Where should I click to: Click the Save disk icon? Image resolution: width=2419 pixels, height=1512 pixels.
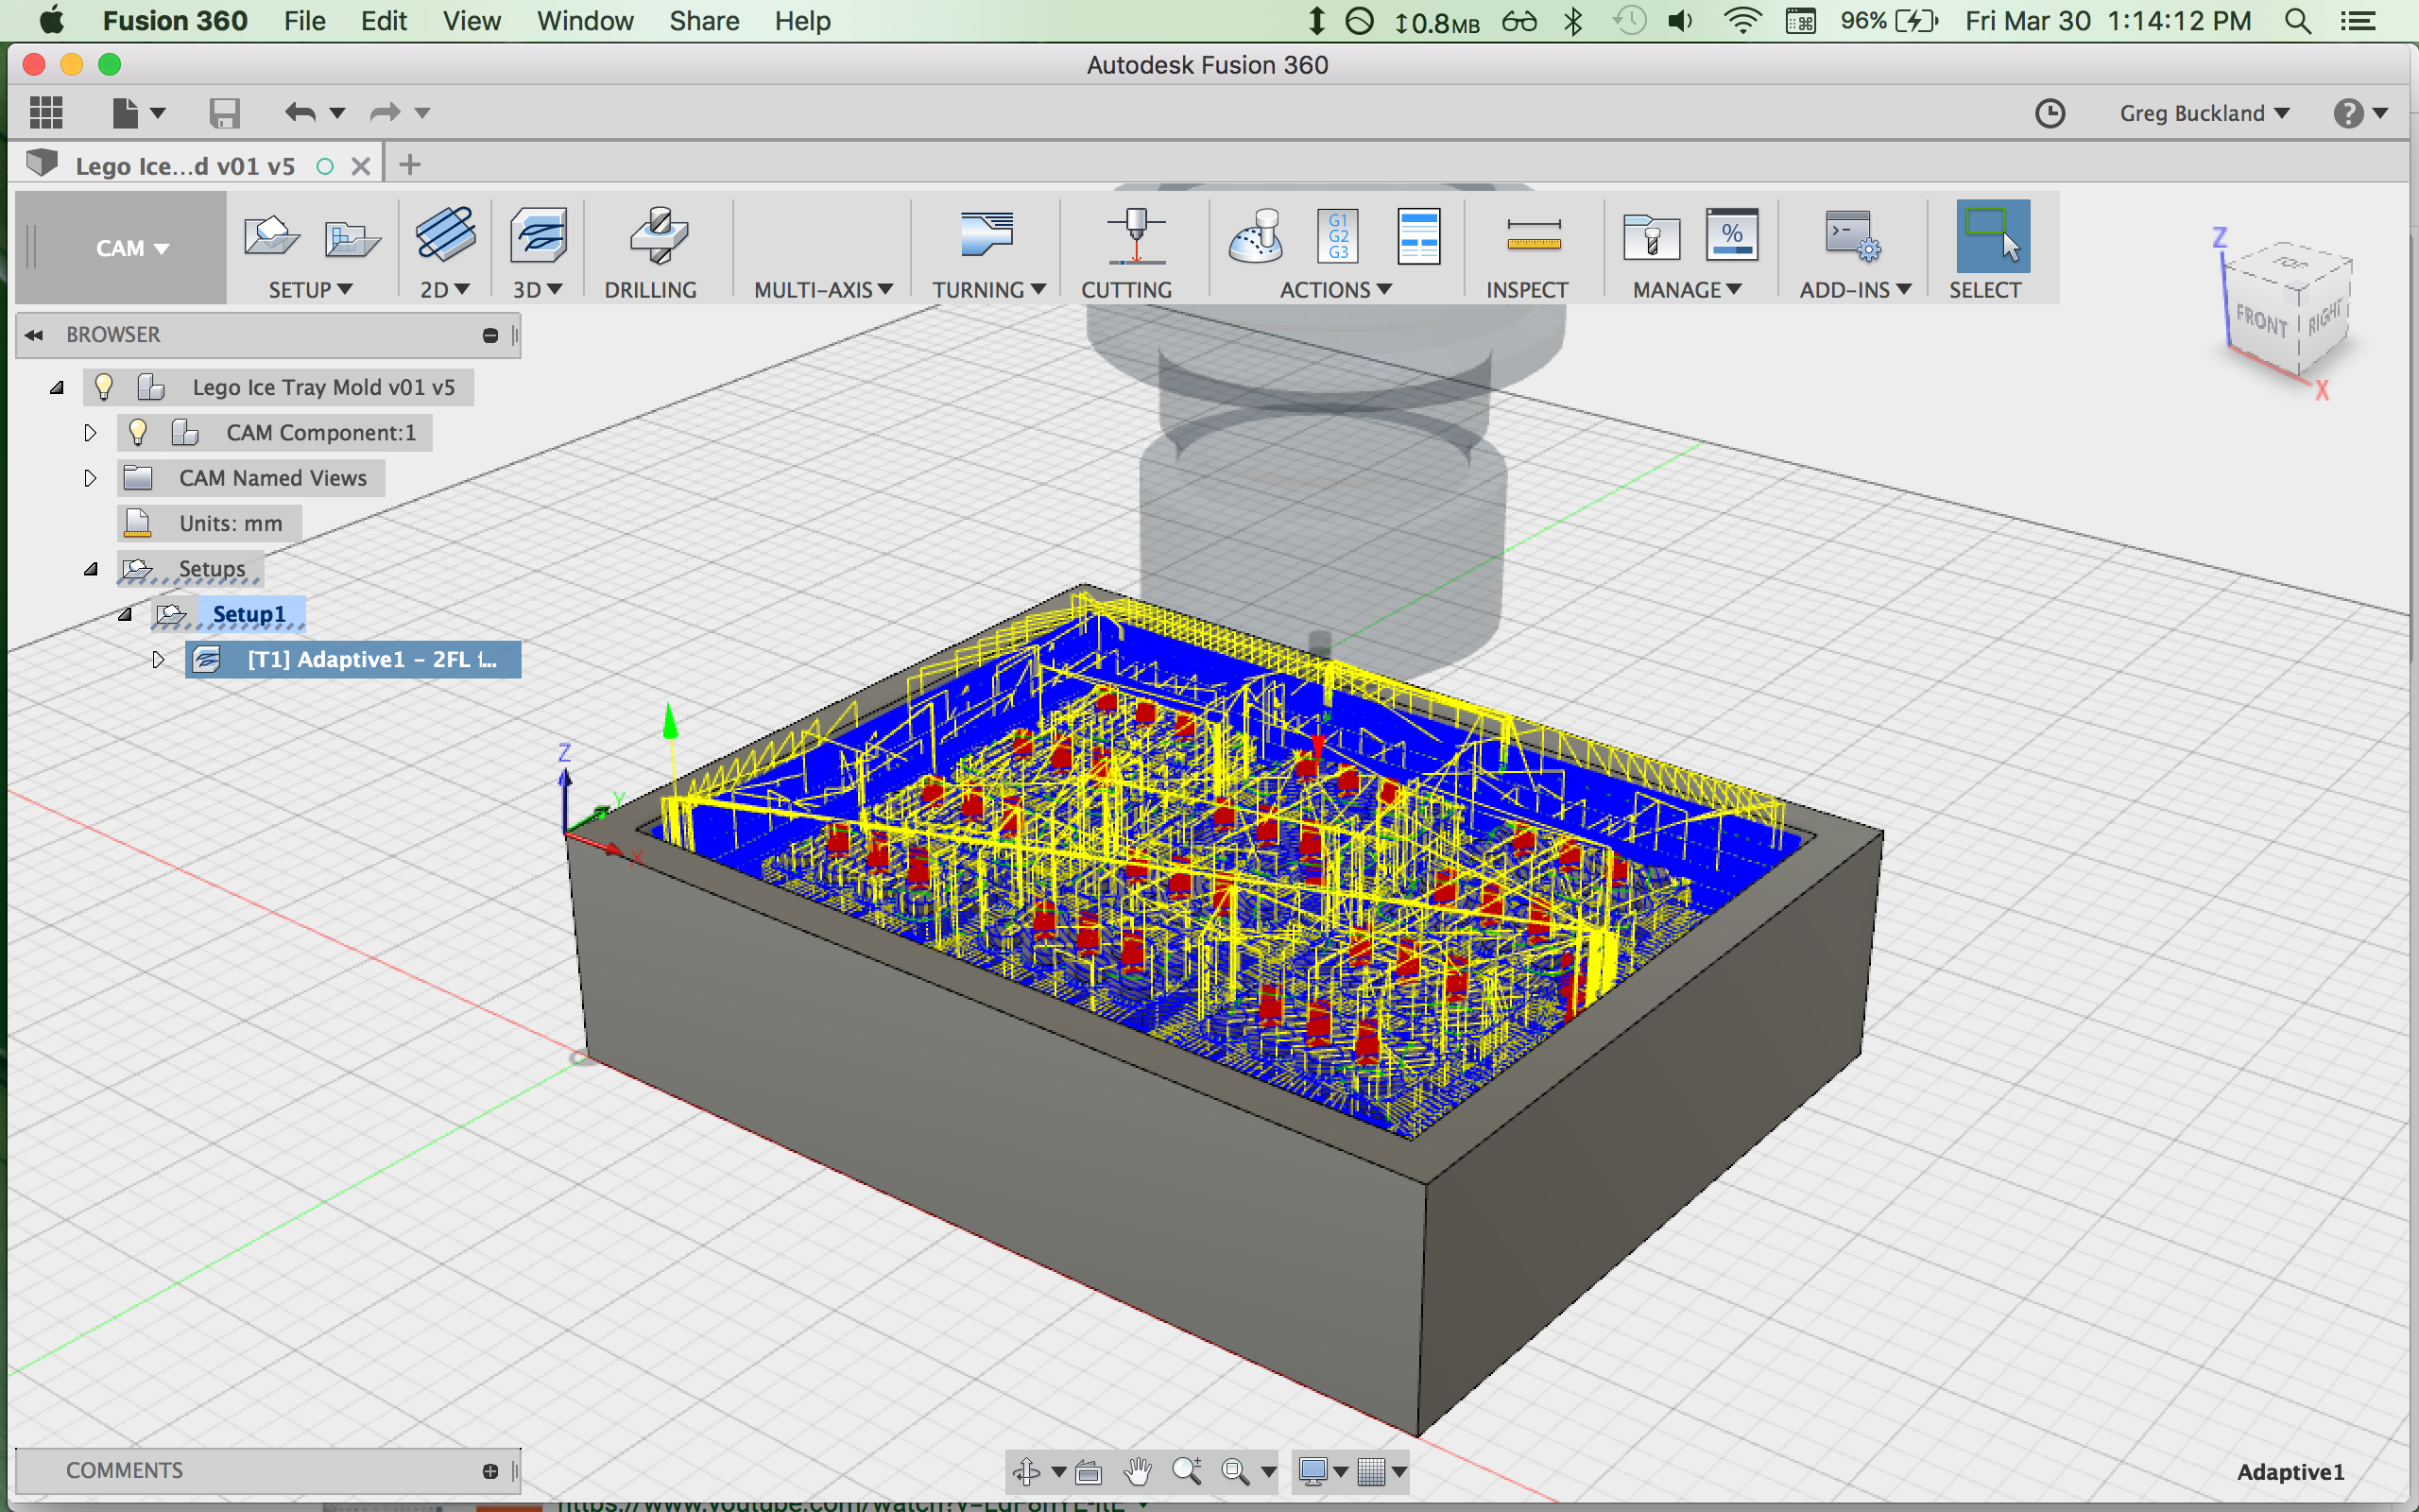pos(224,112)
